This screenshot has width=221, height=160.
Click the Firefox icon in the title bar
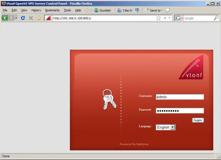click(3, 3)
